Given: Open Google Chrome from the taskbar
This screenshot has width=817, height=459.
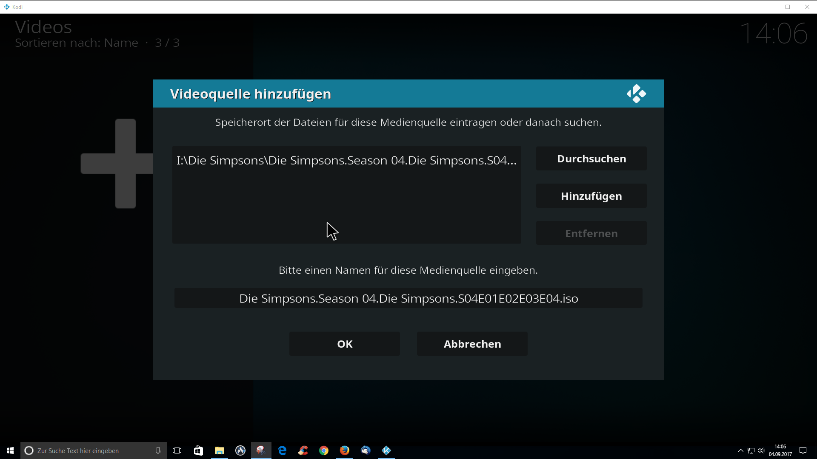Looking at the screenshot, I should 324,450.
